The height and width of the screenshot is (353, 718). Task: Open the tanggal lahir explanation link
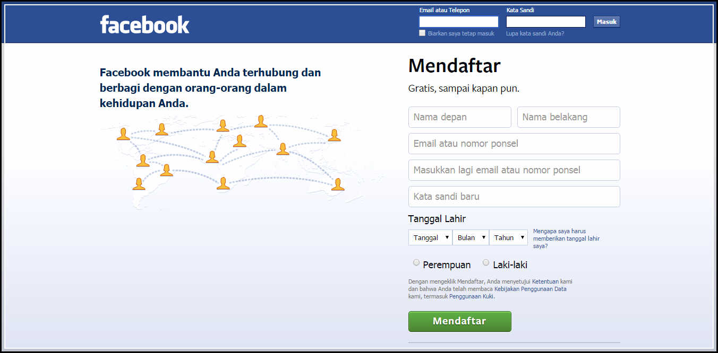[x=566, y=239]
